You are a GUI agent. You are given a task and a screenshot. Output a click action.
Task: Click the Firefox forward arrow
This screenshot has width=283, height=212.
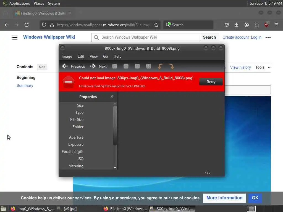click(17, 25)
